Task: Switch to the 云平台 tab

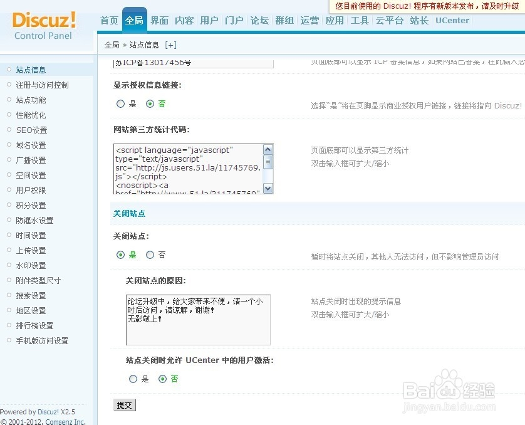Action: [x=390, y=21]
